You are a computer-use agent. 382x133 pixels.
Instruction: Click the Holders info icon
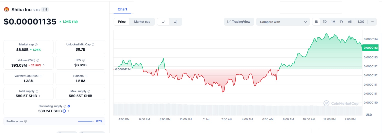86,76
